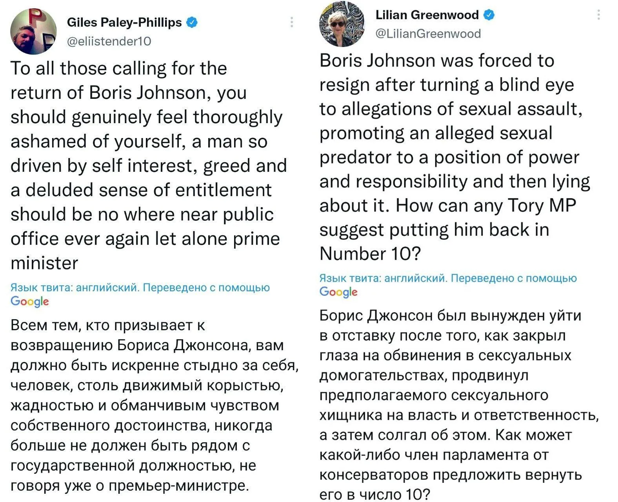Open the @LilianGreenwood handle

[428, 33]
